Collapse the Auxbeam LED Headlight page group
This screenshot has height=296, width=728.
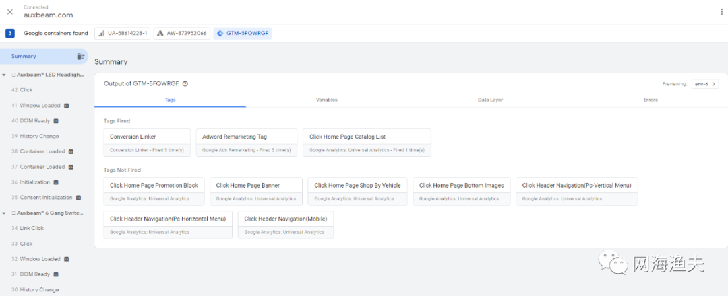[4, 75]
